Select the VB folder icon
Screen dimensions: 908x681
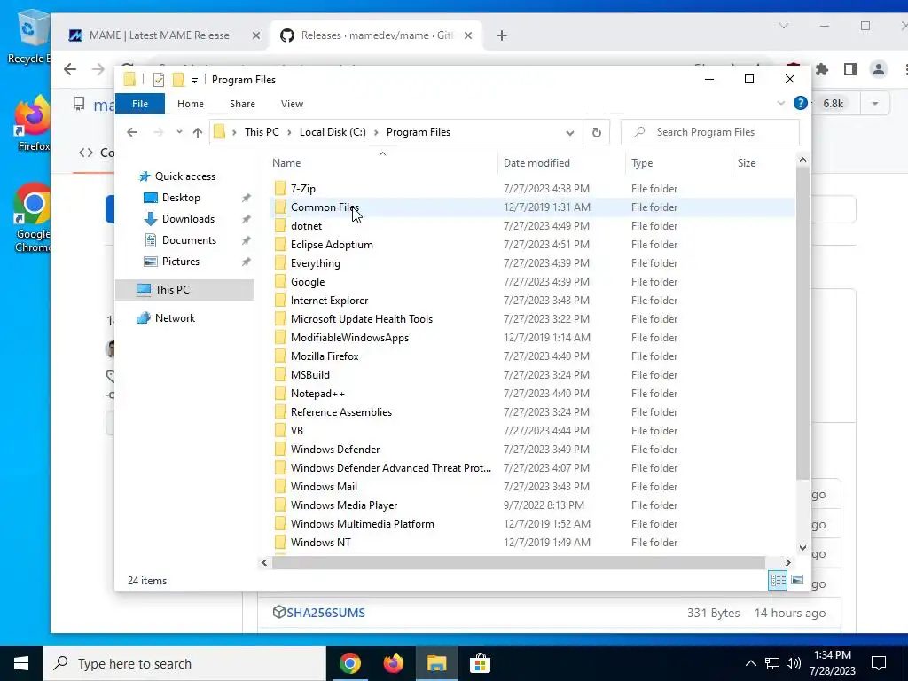tap(280, 430)
